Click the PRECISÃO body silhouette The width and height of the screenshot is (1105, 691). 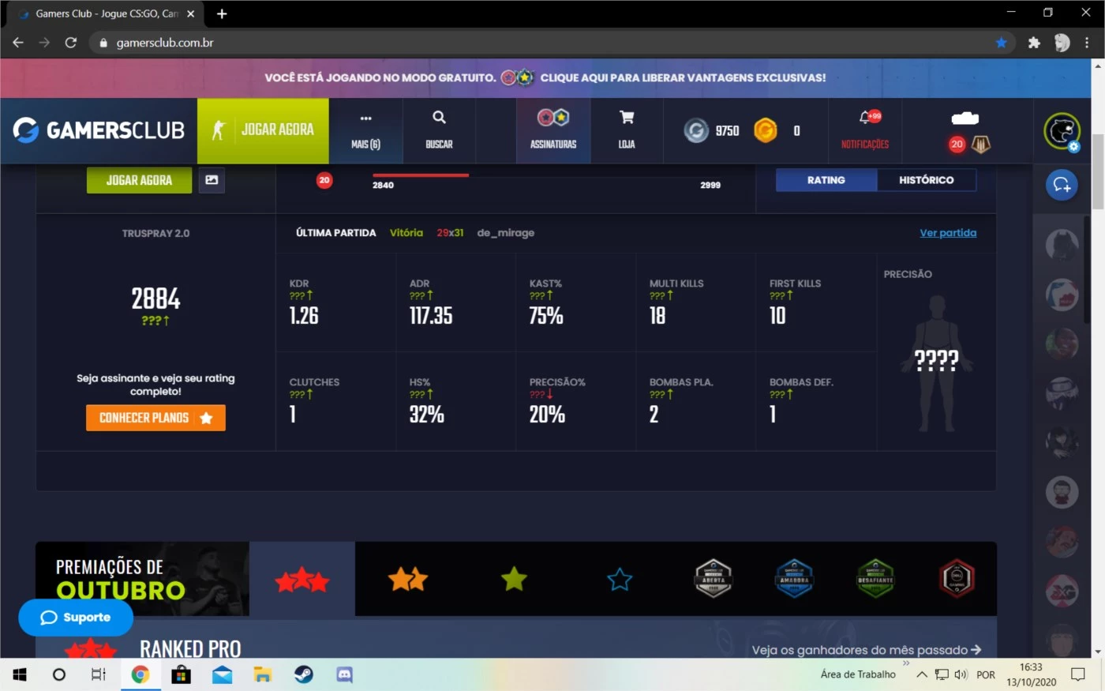pos(937,363)
